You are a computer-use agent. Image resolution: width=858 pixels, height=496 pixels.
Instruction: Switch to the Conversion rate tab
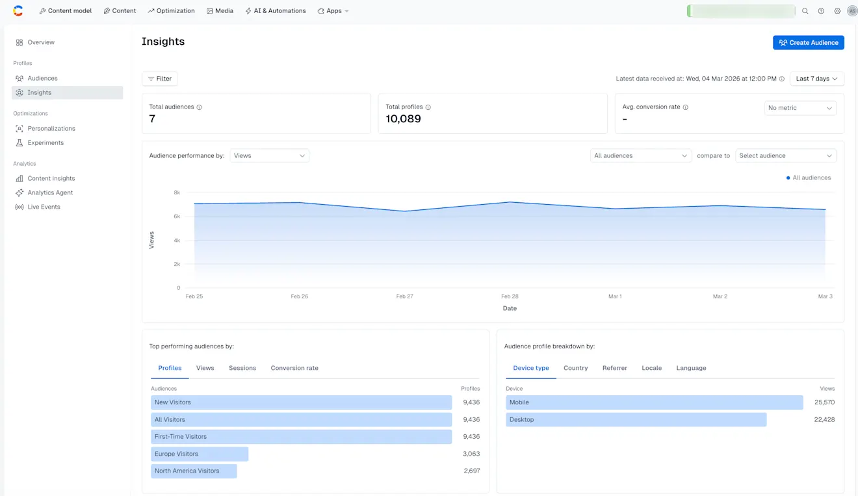click(294, 368)
